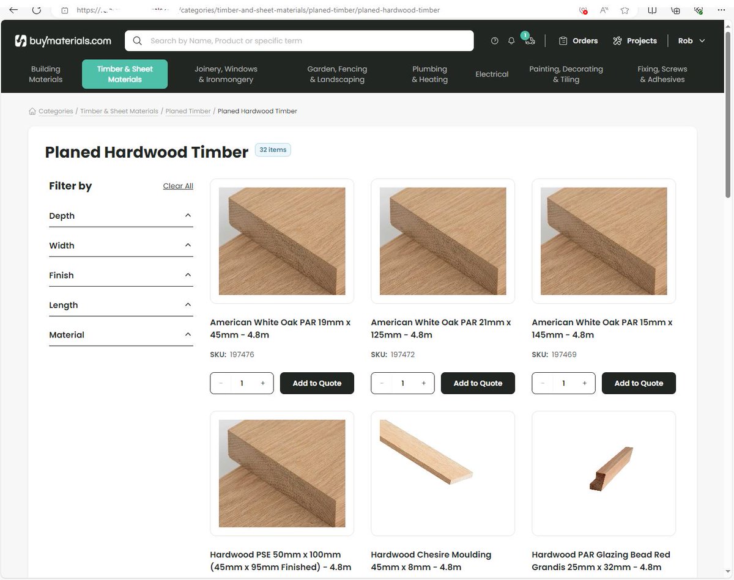Open American White Oak 19mm x 45mm thumbnail
Viewport: 734px width, 580px height.
282,241
